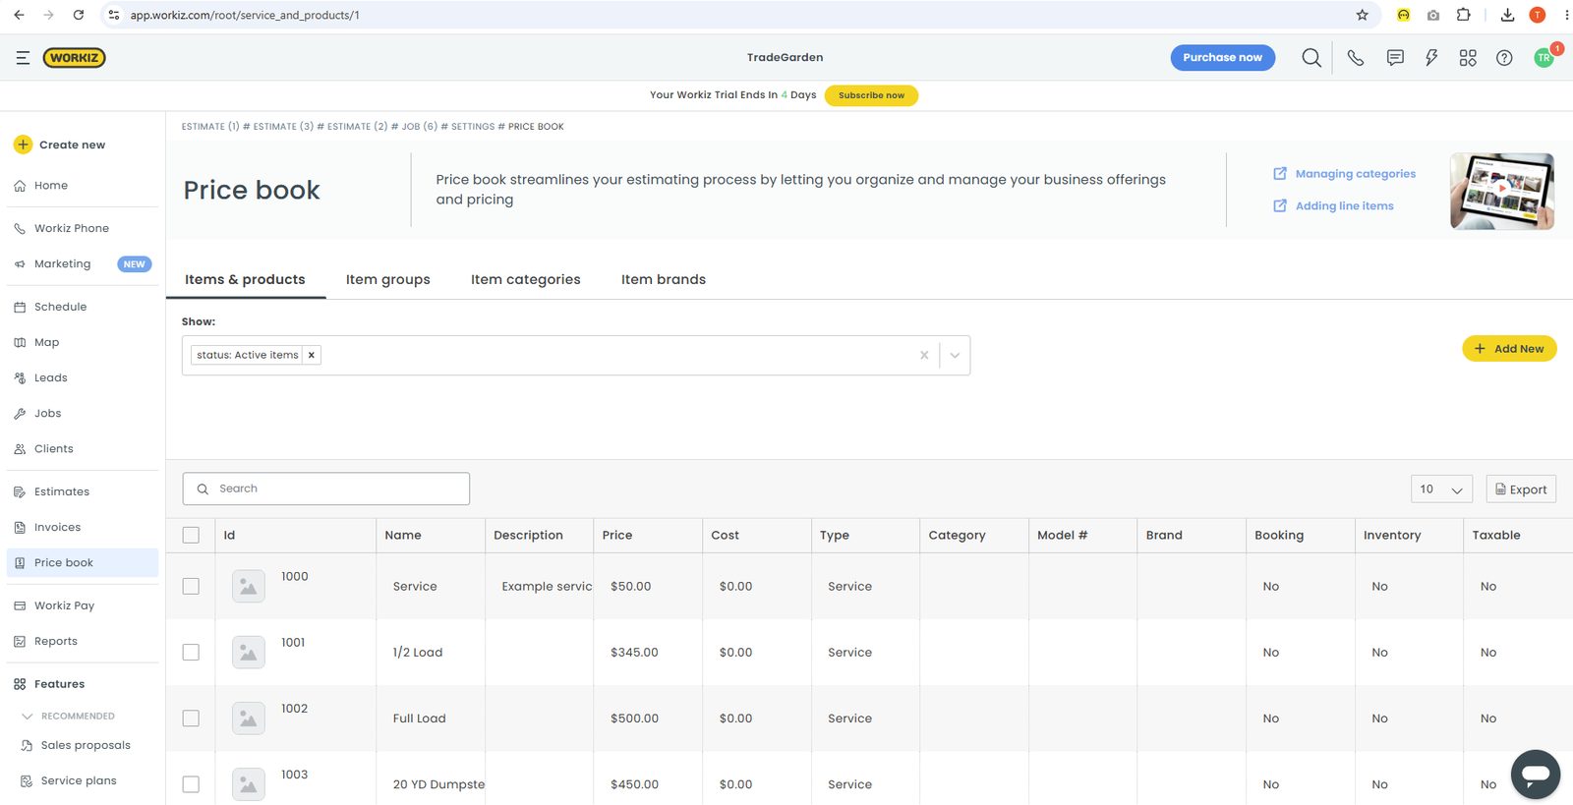Screen dimensions: 1573x805
Task: Click the Purchase now button
Action: click(1222, 58)
